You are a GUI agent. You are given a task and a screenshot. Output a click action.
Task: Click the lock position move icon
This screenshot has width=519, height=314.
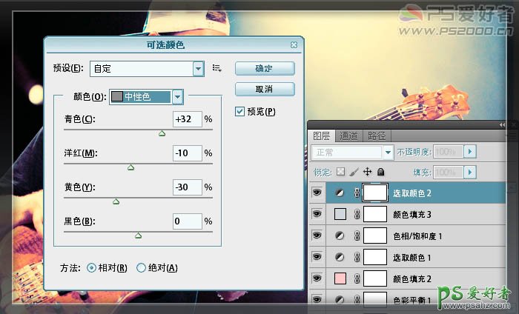(x=367, y=172)
